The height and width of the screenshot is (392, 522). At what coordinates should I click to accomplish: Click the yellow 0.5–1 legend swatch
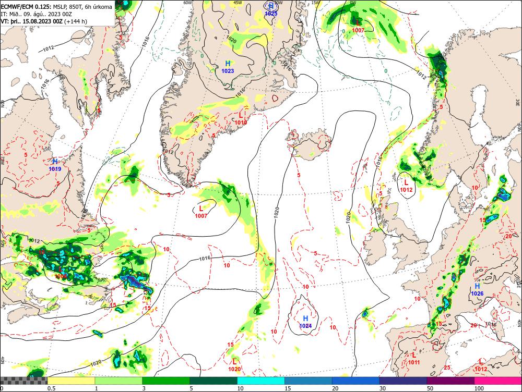point(71,381)
